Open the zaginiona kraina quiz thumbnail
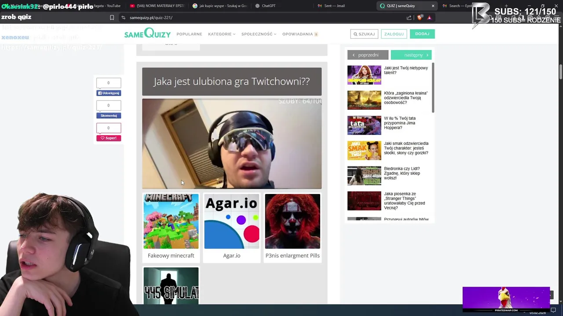This screenshot has width=563, height=316. [364, 100]
